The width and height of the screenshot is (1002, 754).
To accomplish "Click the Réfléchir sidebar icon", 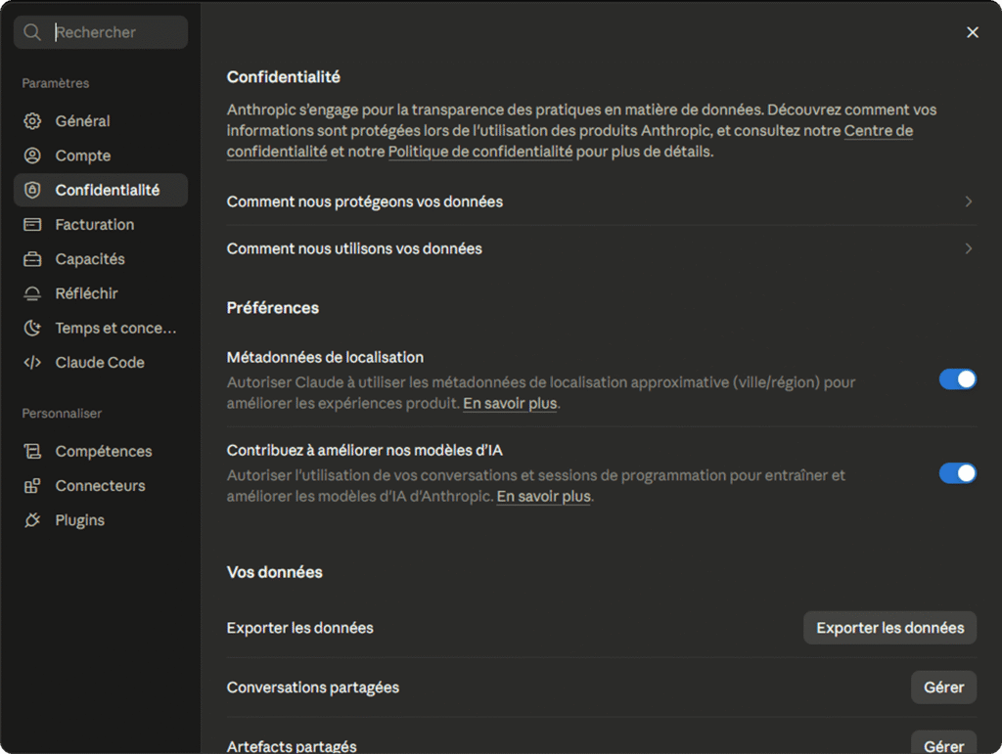I will (x=32, y=293).
